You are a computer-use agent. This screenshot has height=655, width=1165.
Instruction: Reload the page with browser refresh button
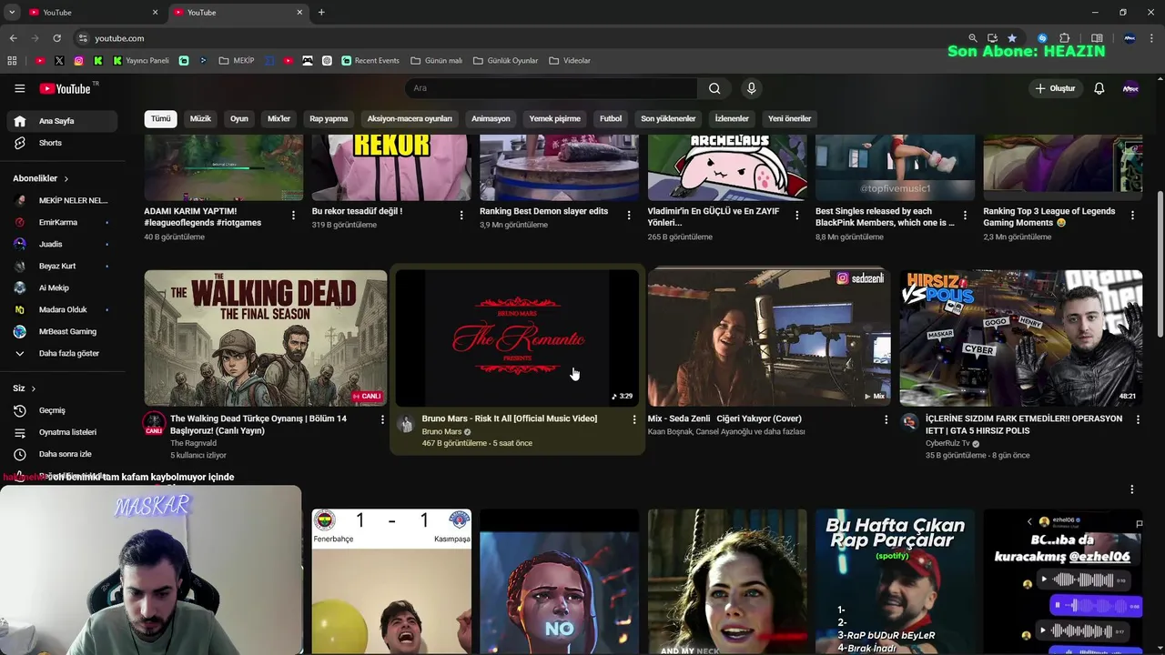click(56, 38)
